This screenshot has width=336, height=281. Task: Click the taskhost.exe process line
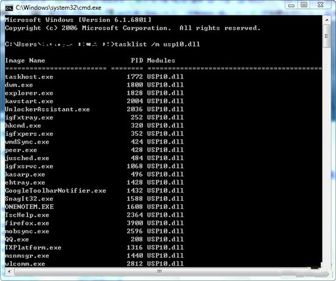coord(94,77)
